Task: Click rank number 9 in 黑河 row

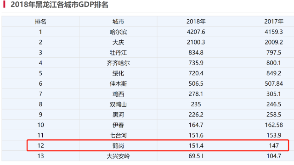Action: 40,115
